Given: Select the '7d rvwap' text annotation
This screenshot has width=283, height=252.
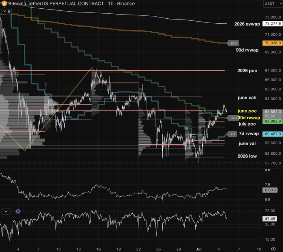Looking at the screenshot, I should pos(249,133).
